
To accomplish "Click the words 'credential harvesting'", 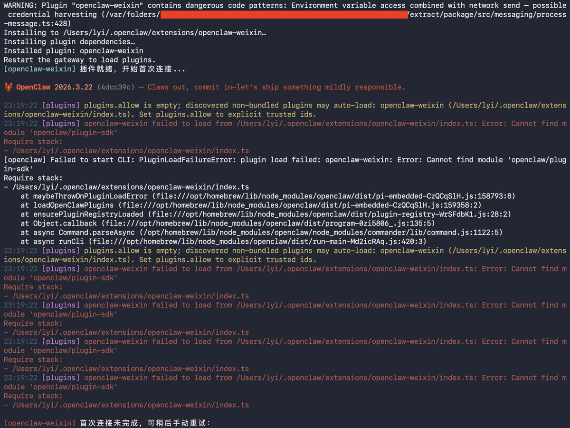I will (52, 14).
